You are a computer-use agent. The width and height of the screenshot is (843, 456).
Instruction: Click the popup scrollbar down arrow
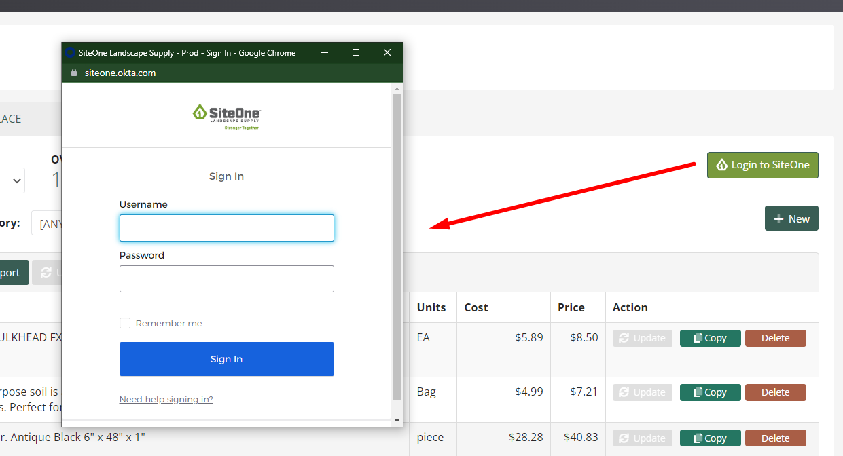click(x=397, y=421)
